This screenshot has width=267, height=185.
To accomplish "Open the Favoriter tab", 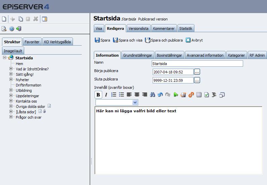I will point(32,42).
